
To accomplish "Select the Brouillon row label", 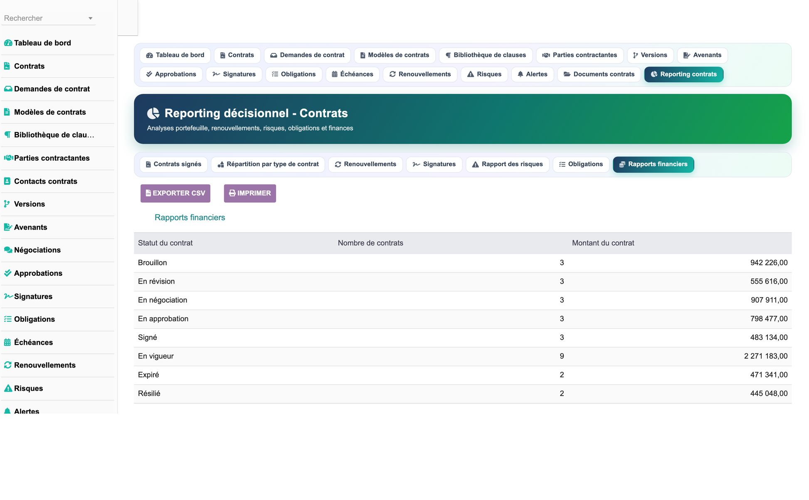I will pos(152,262).
